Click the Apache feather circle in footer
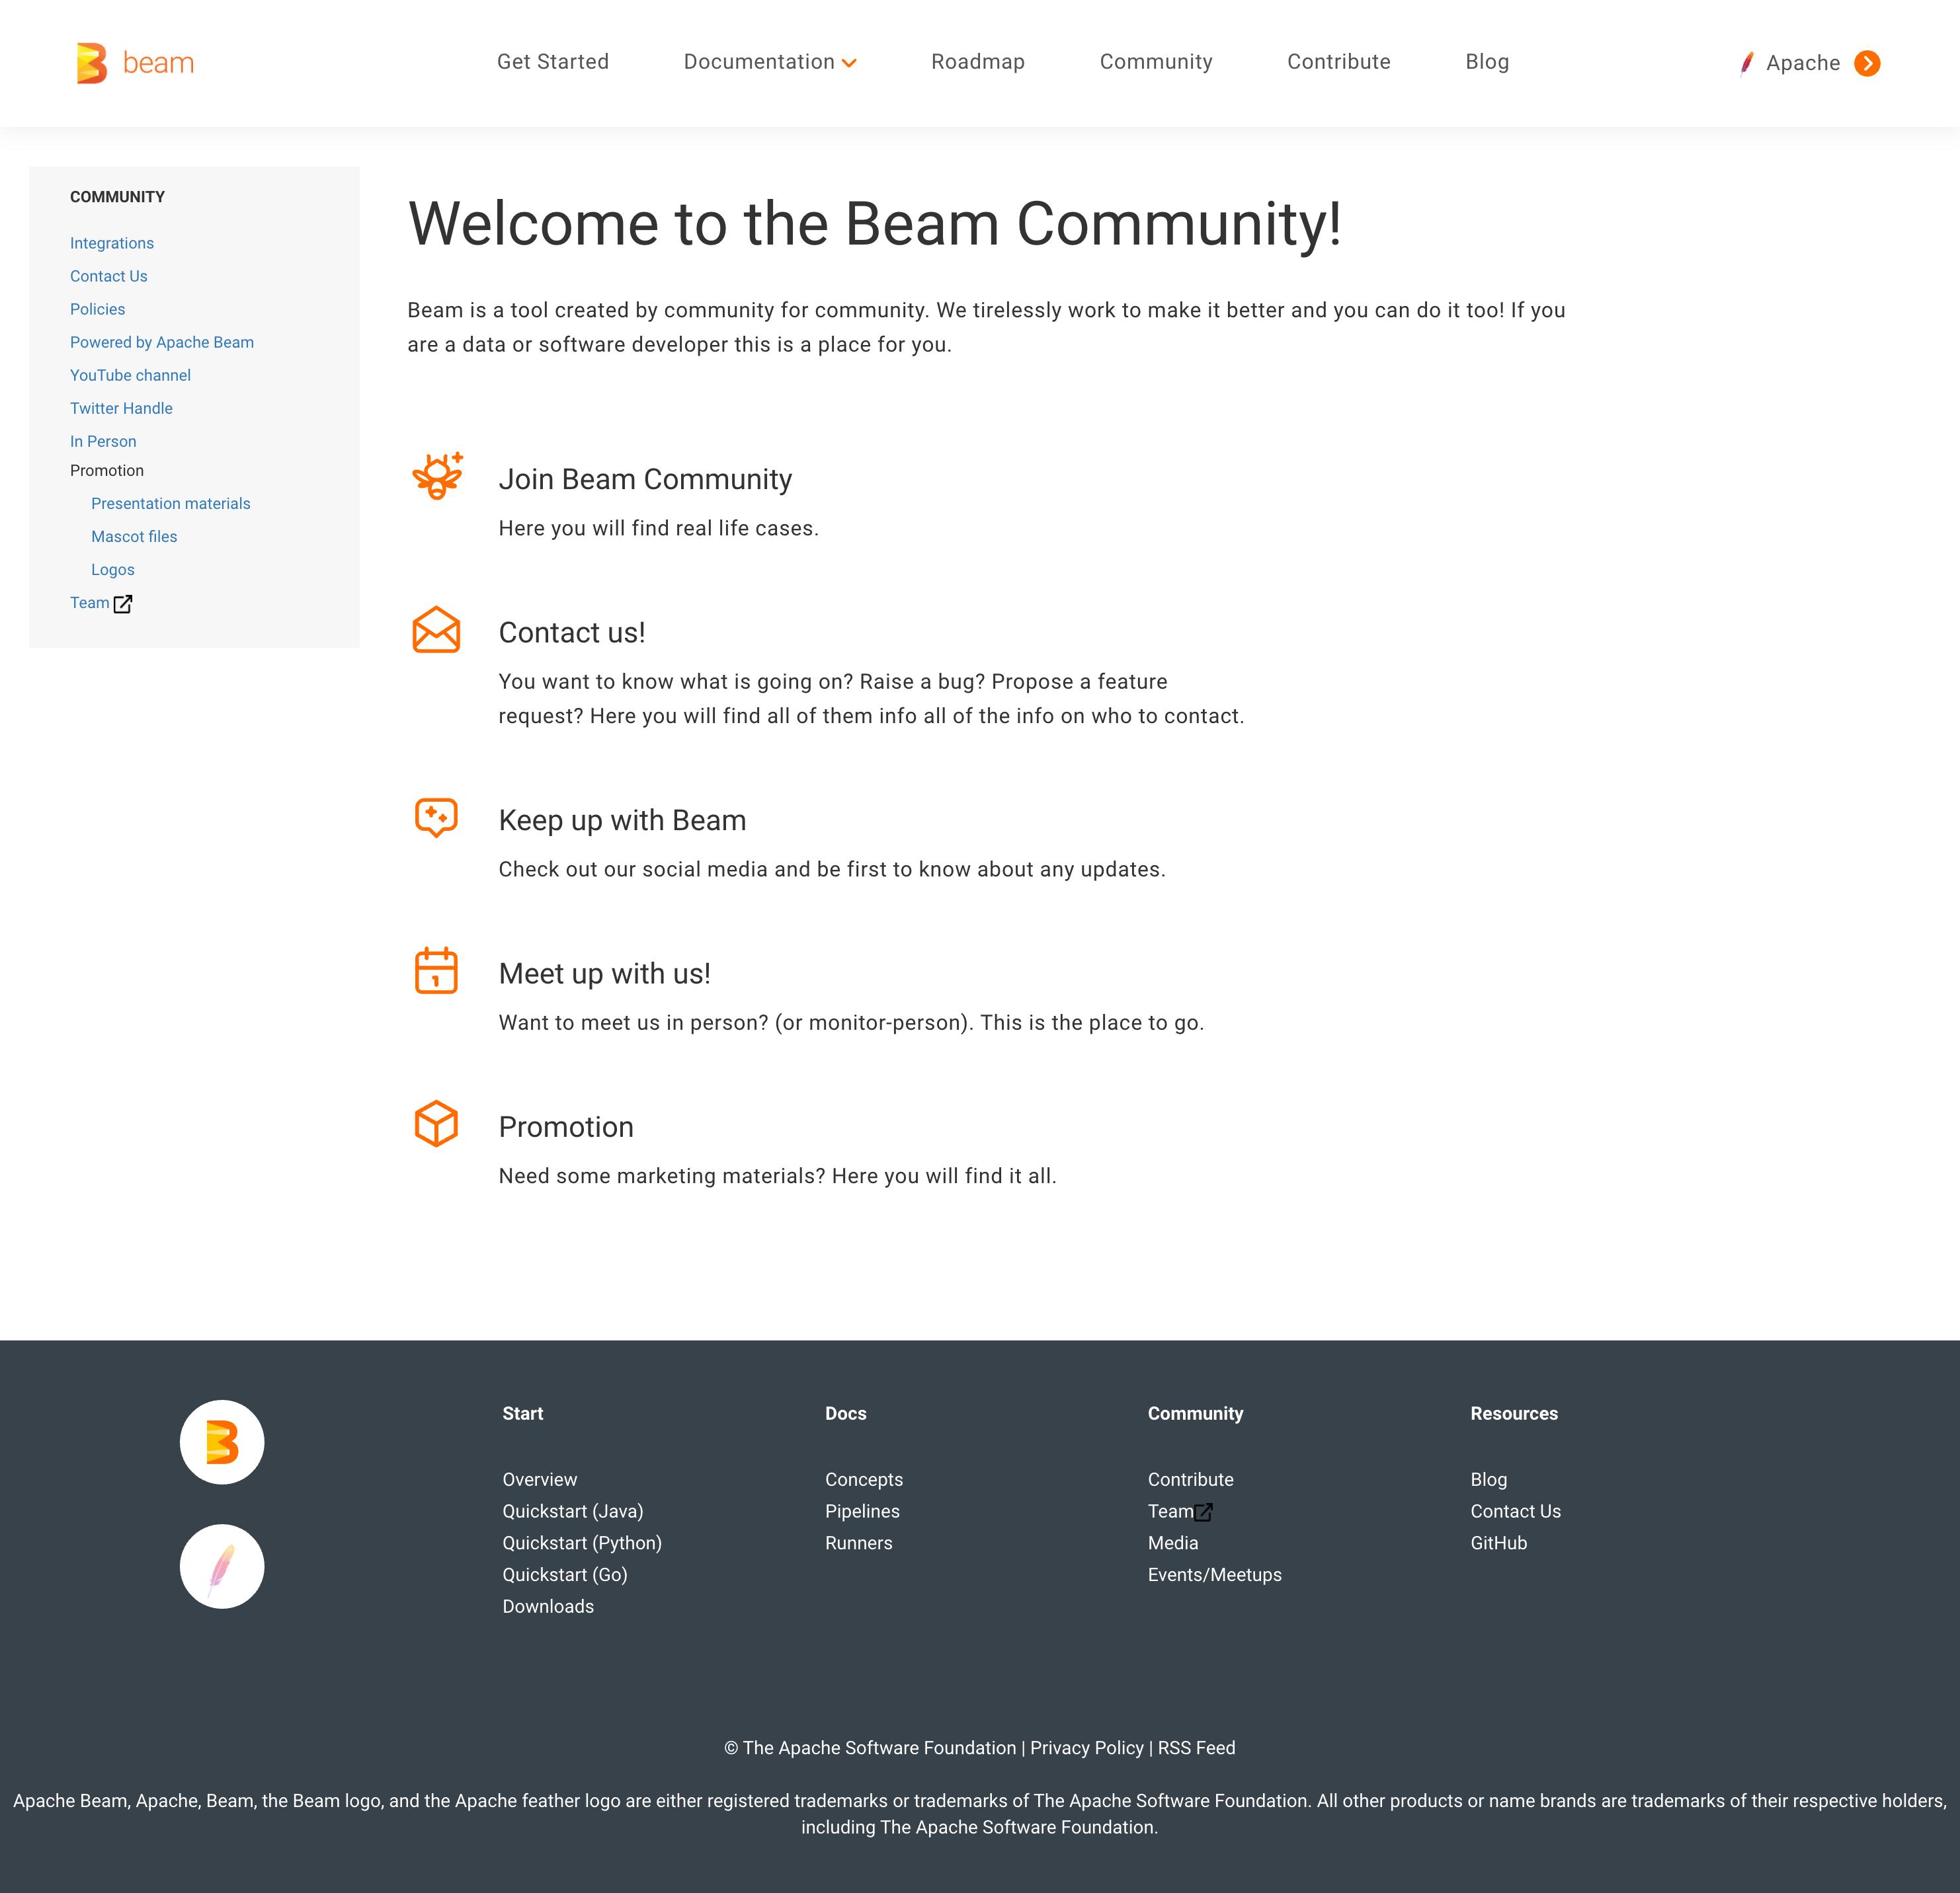 tap(222, 1565)
